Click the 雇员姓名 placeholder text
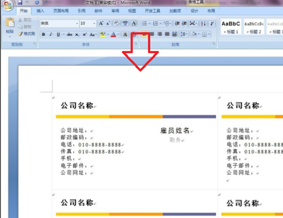The height and width of the screenshot is (218, 283). click(x=175, y=130)
